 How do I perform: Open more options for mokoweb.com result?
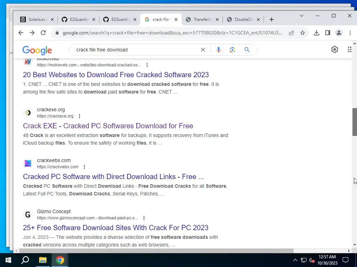tap(147, 65)
